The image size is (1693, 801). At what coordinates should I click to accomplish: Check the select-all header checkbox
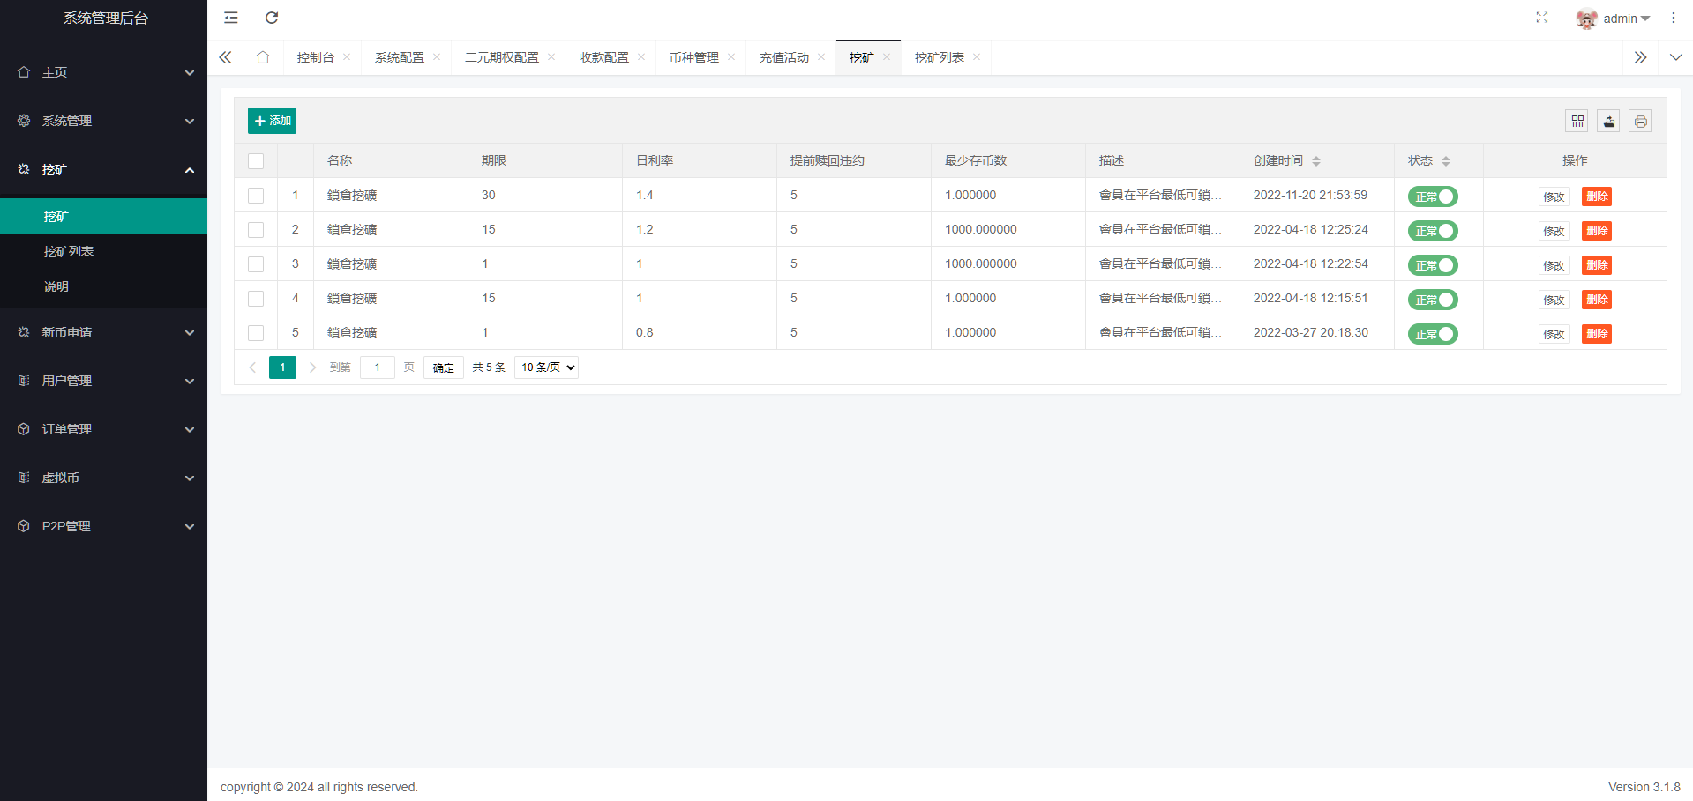point(256,161)
